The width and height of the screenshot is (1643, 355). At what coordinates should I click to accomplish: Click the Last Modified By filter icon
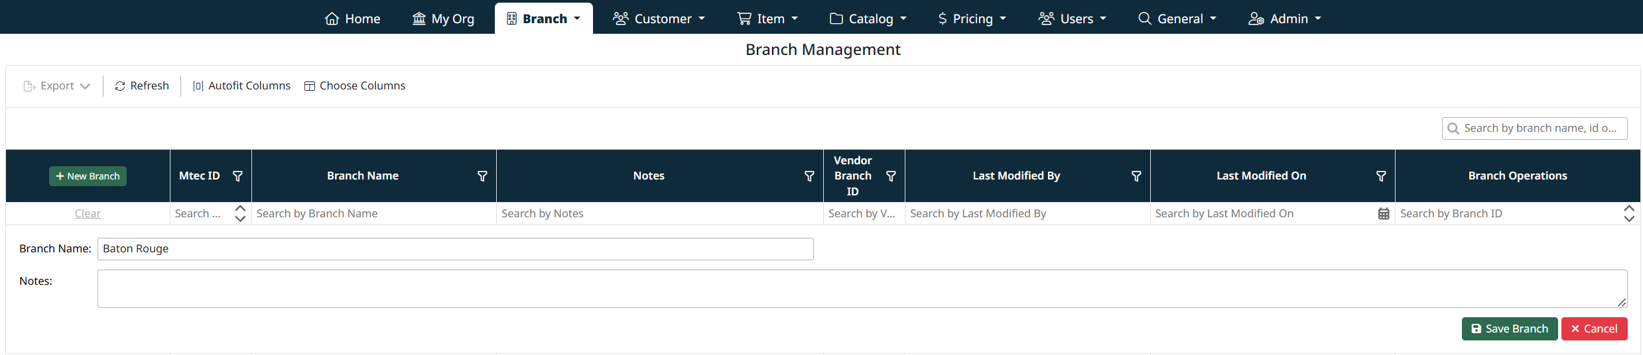[1136, 176]
